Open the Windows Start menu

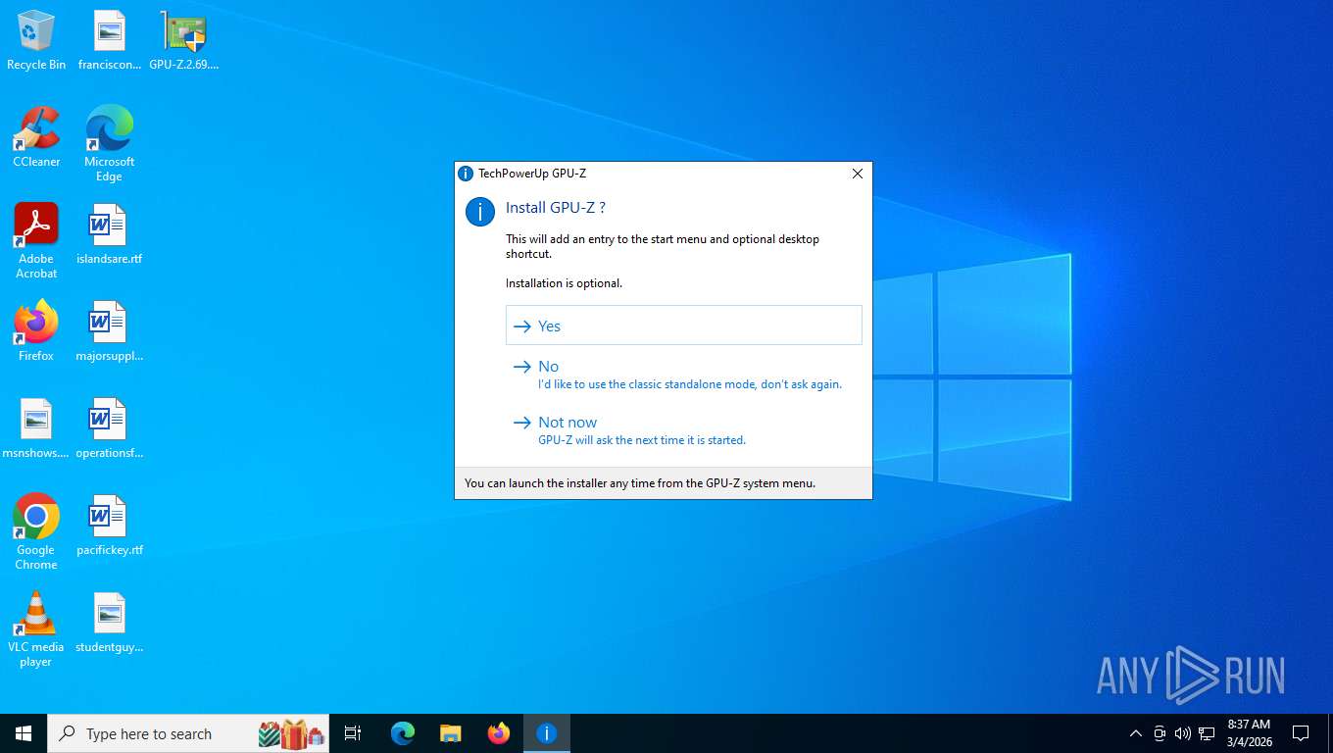24,733
